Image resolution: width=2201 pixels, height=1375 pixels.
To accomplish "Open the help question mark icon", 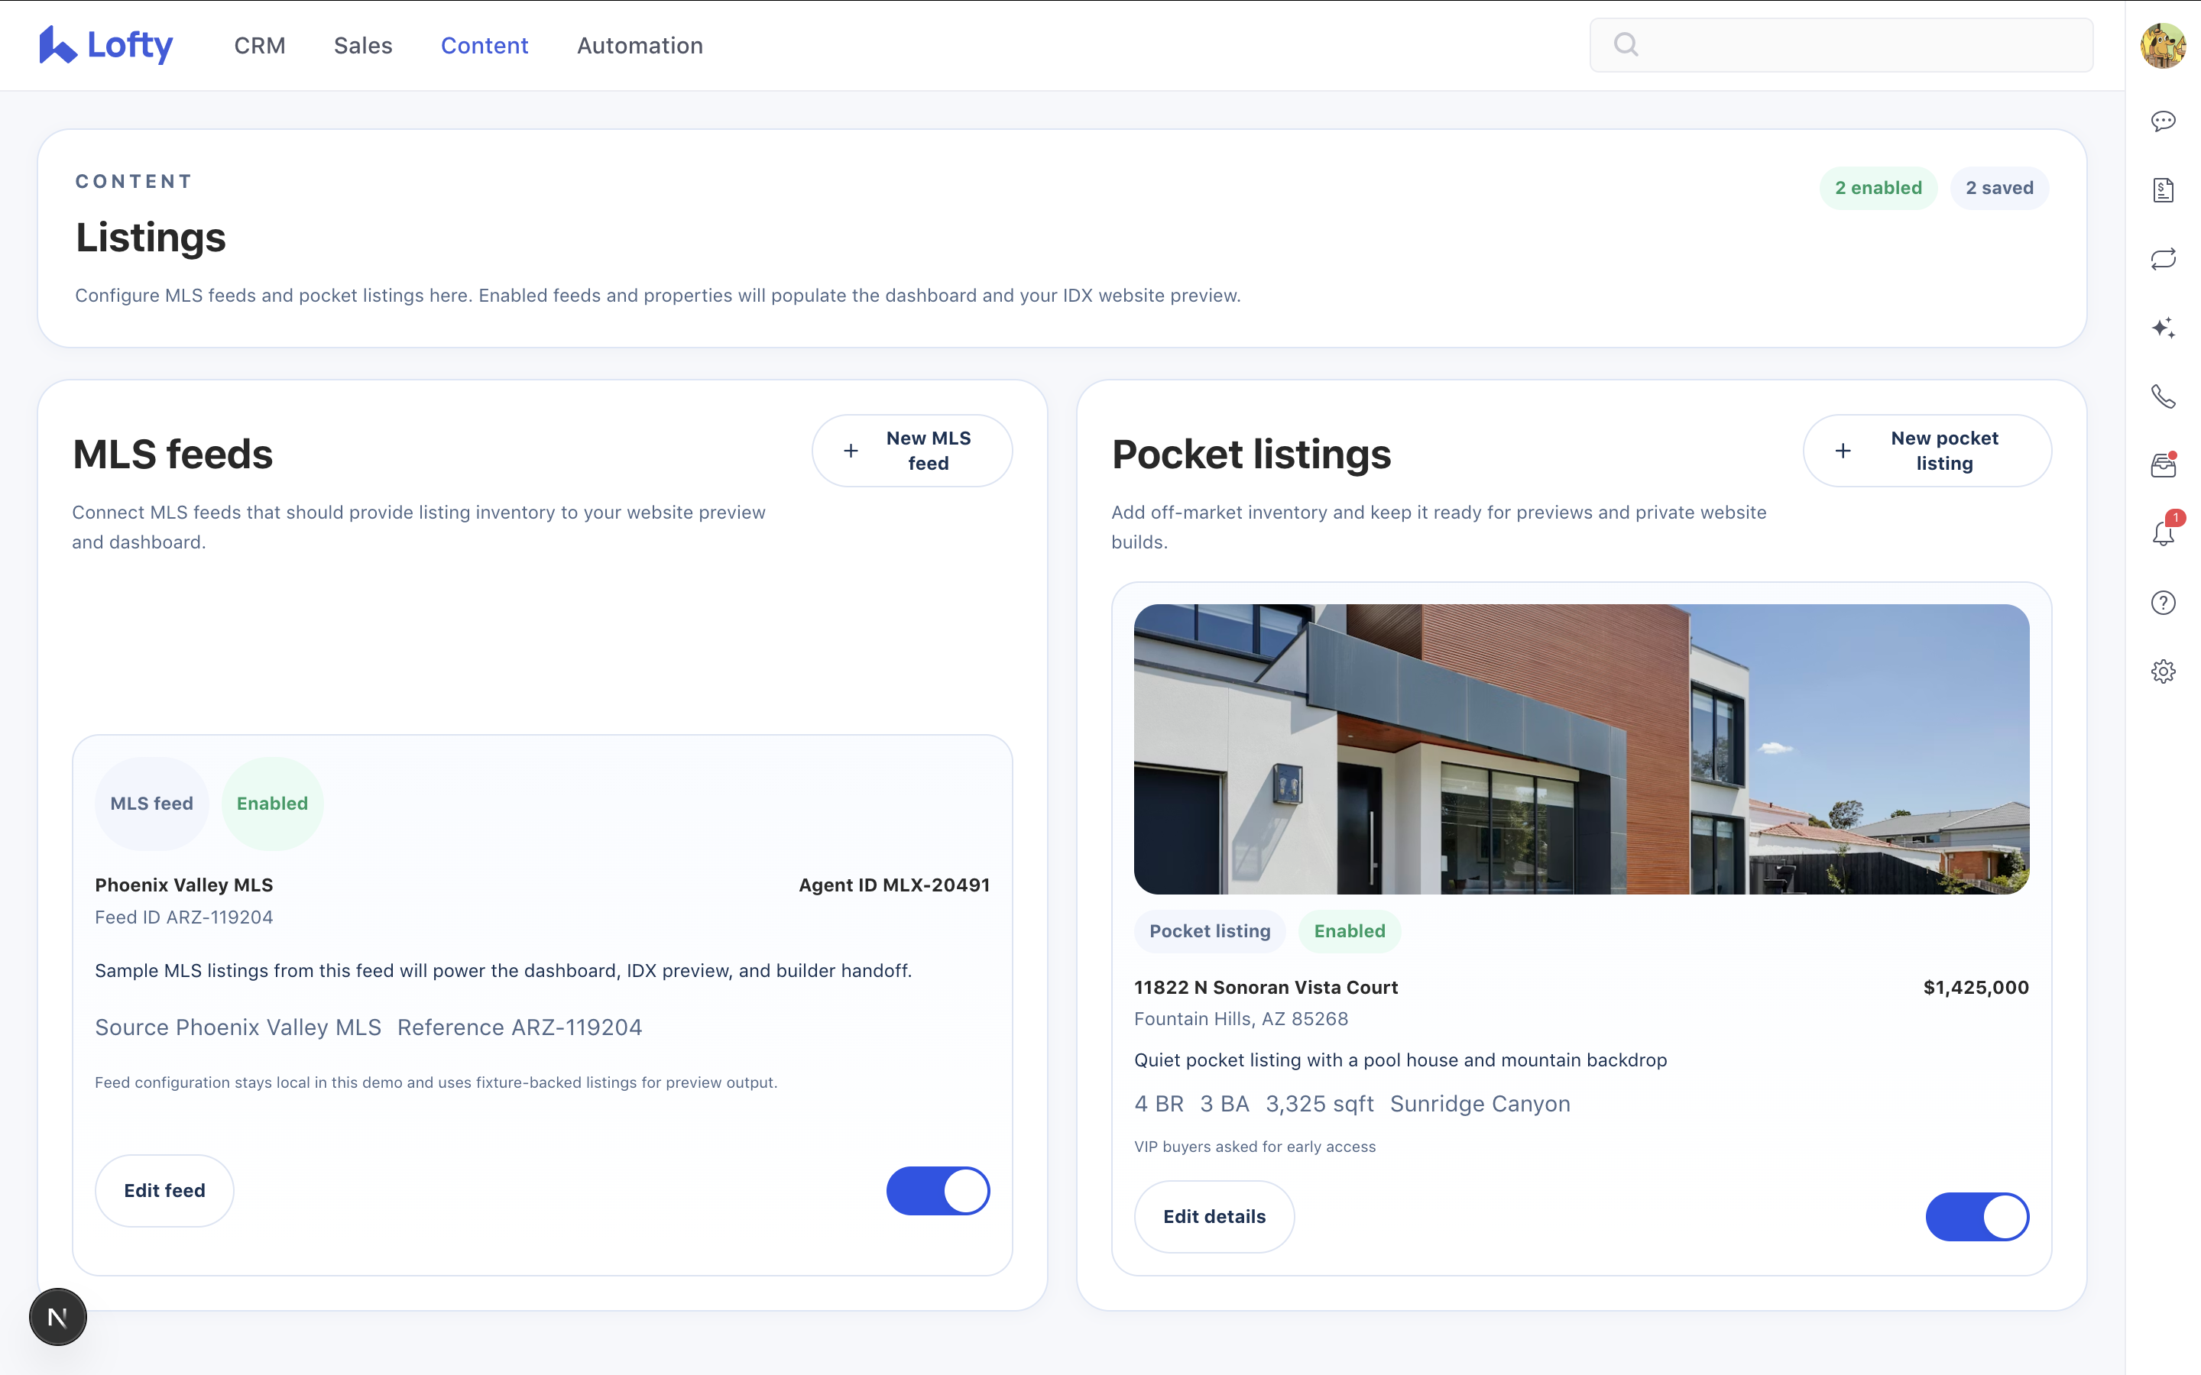I will [x=2163, y=603].
